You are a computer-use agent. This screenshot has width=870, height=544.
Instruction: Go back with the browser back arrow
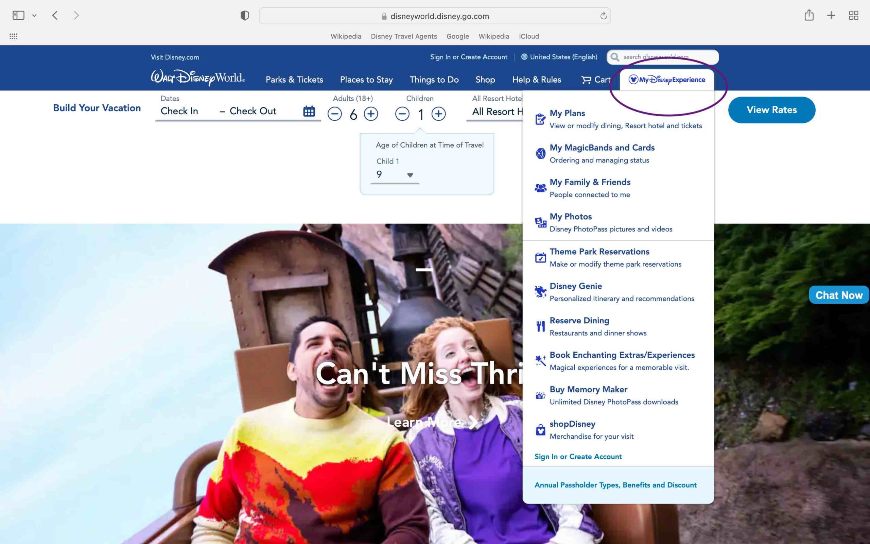pyautogui.click(x=55, y=16)
